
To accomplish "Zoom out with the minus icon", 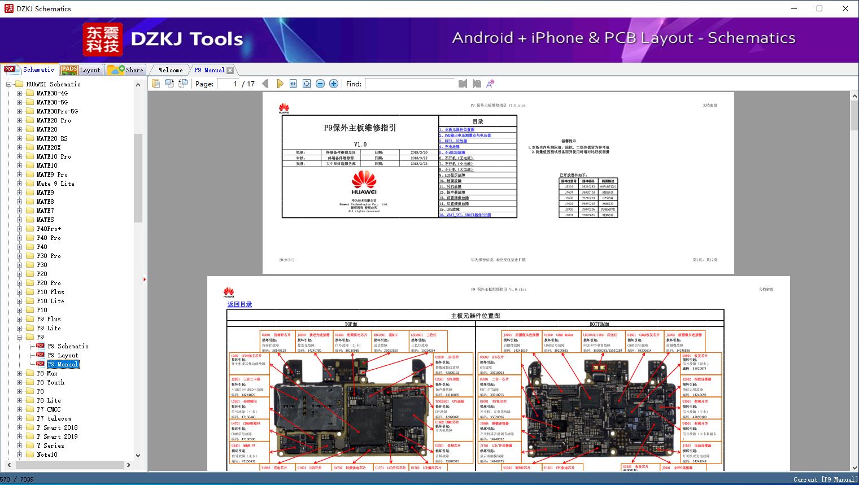I will coord(320,84).
